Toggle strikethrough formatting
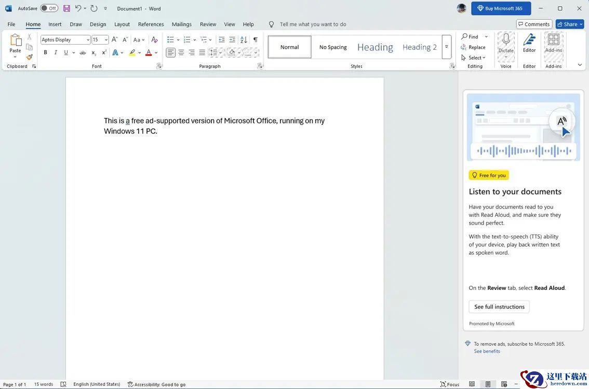Viewport: 589px width, 389px height. pos(83,52)
